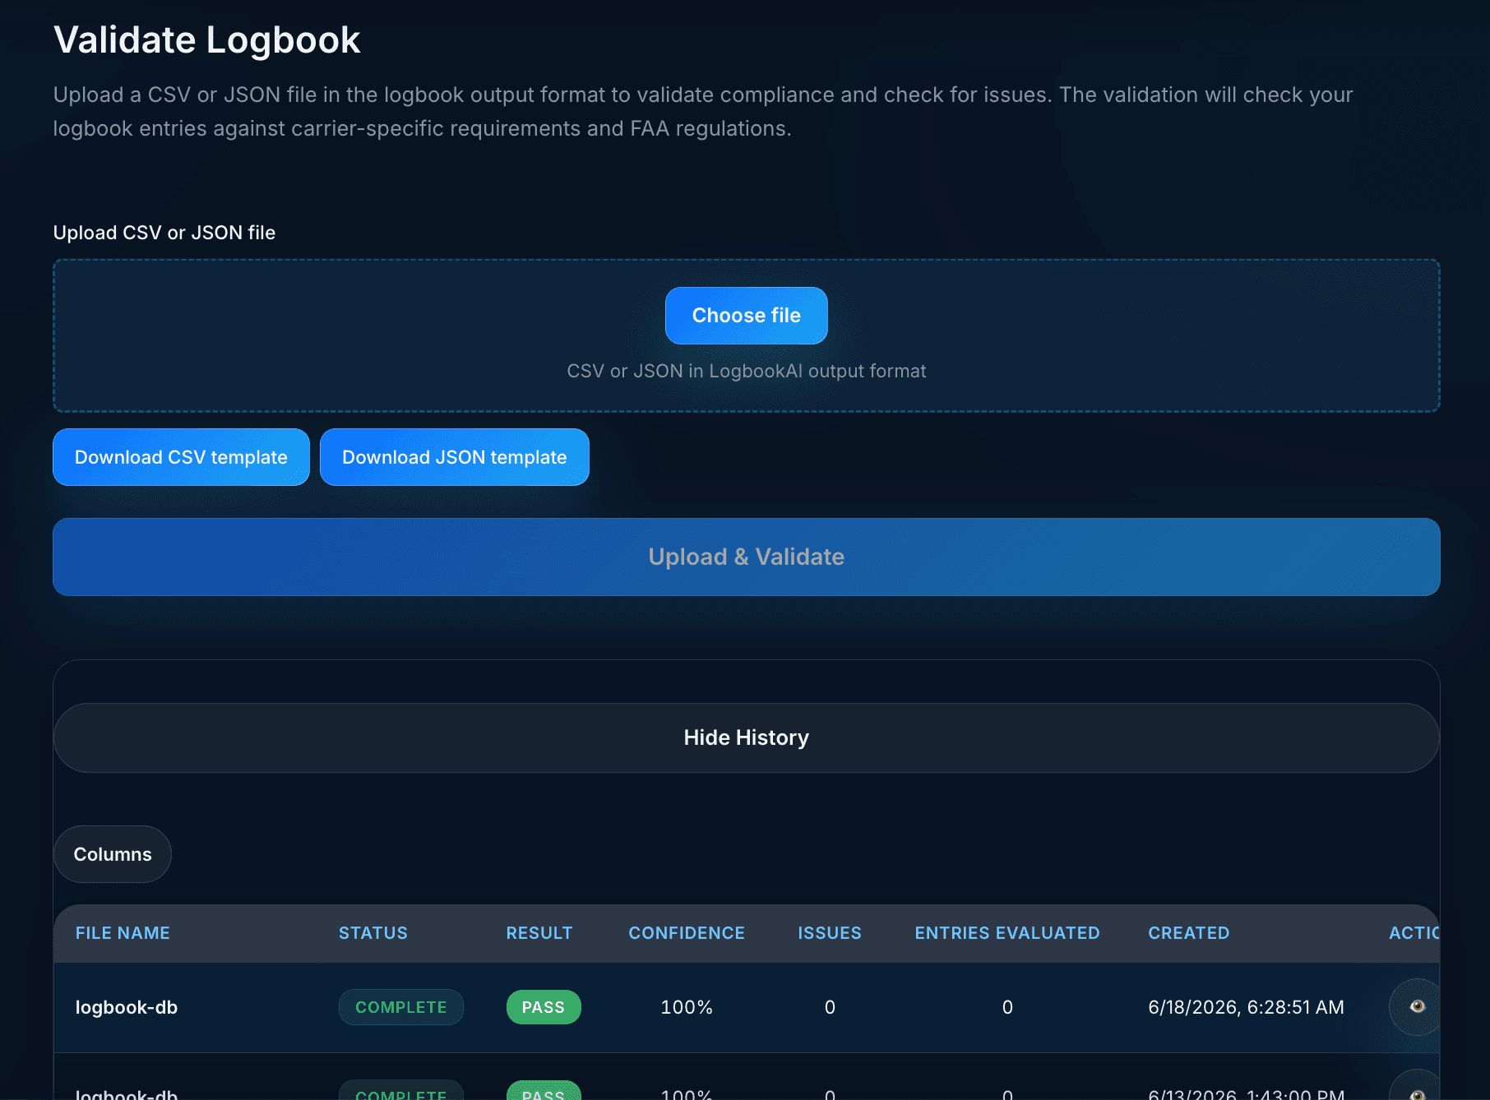
Task: Click Upload & Validate
Action: coord(746,557)
